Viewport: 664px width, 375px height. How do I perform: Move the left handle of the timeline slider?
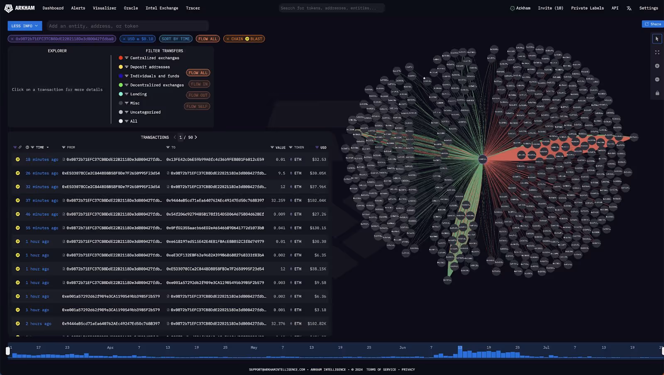[7, 351]
